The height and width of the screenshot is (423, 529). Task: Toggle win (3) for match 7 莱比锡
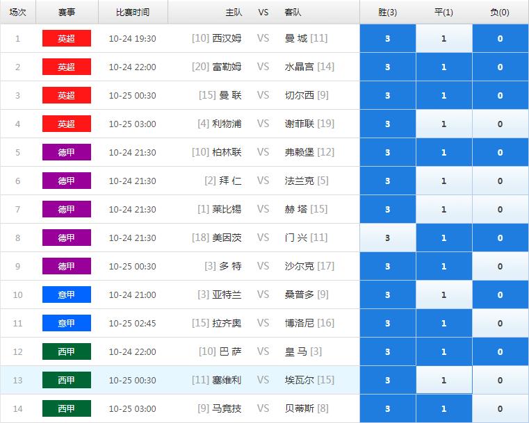(x=388, y=209)
